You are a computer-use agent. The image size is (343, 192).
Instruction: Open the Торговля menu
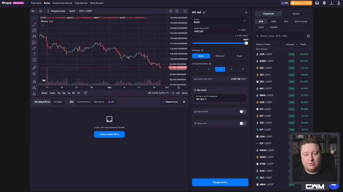pos(36,3)
